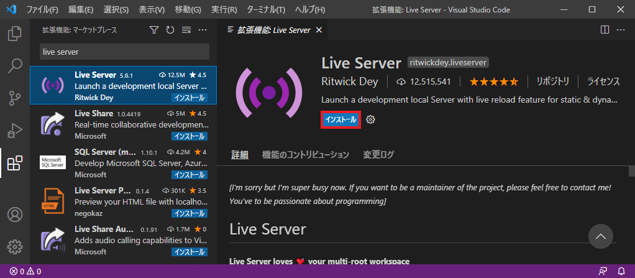Refresh the extensions marketplace list

(170, 30)
